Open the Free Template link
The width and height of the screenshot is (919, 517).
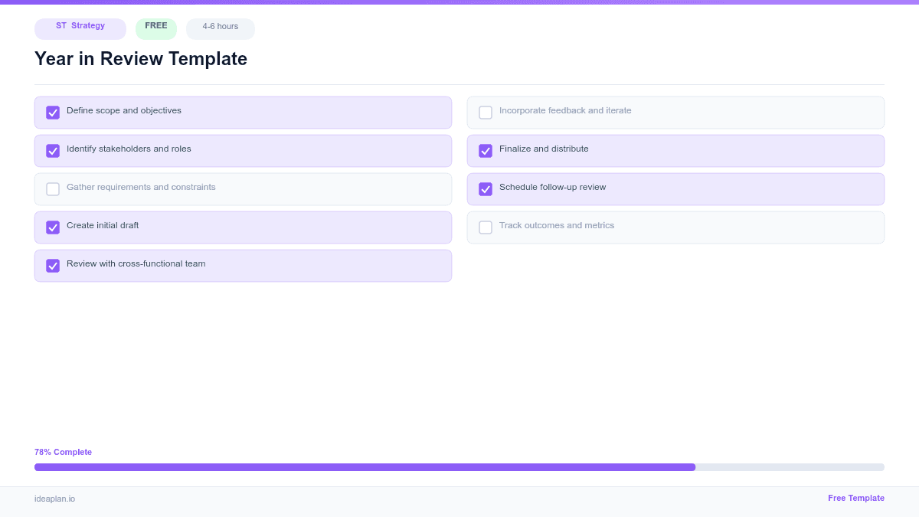(x=856, y=498)
